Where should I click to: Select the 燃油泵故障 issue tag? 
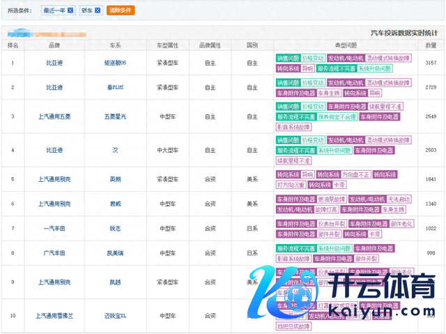[332, 199]
